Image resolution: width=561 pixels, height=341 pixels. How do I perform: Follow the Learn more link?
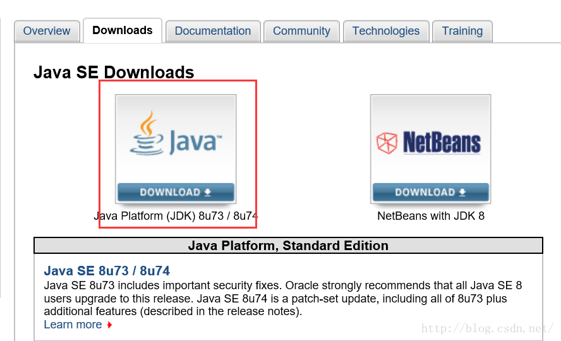(73, 325)
